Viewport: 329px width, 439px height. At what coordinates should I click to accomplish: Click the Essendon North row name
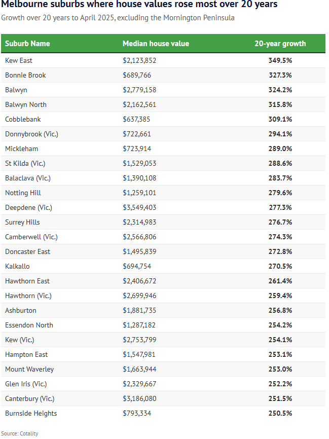pos(29,325)
